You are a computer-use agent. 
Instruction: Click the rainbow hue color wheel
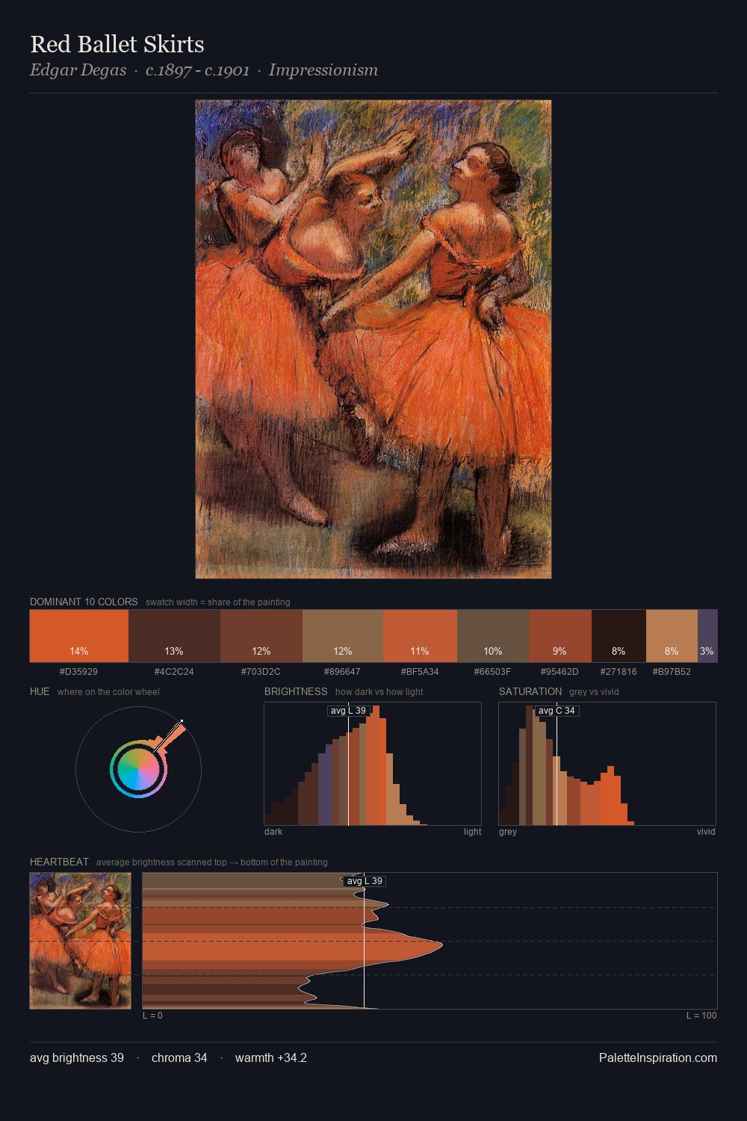138,769
